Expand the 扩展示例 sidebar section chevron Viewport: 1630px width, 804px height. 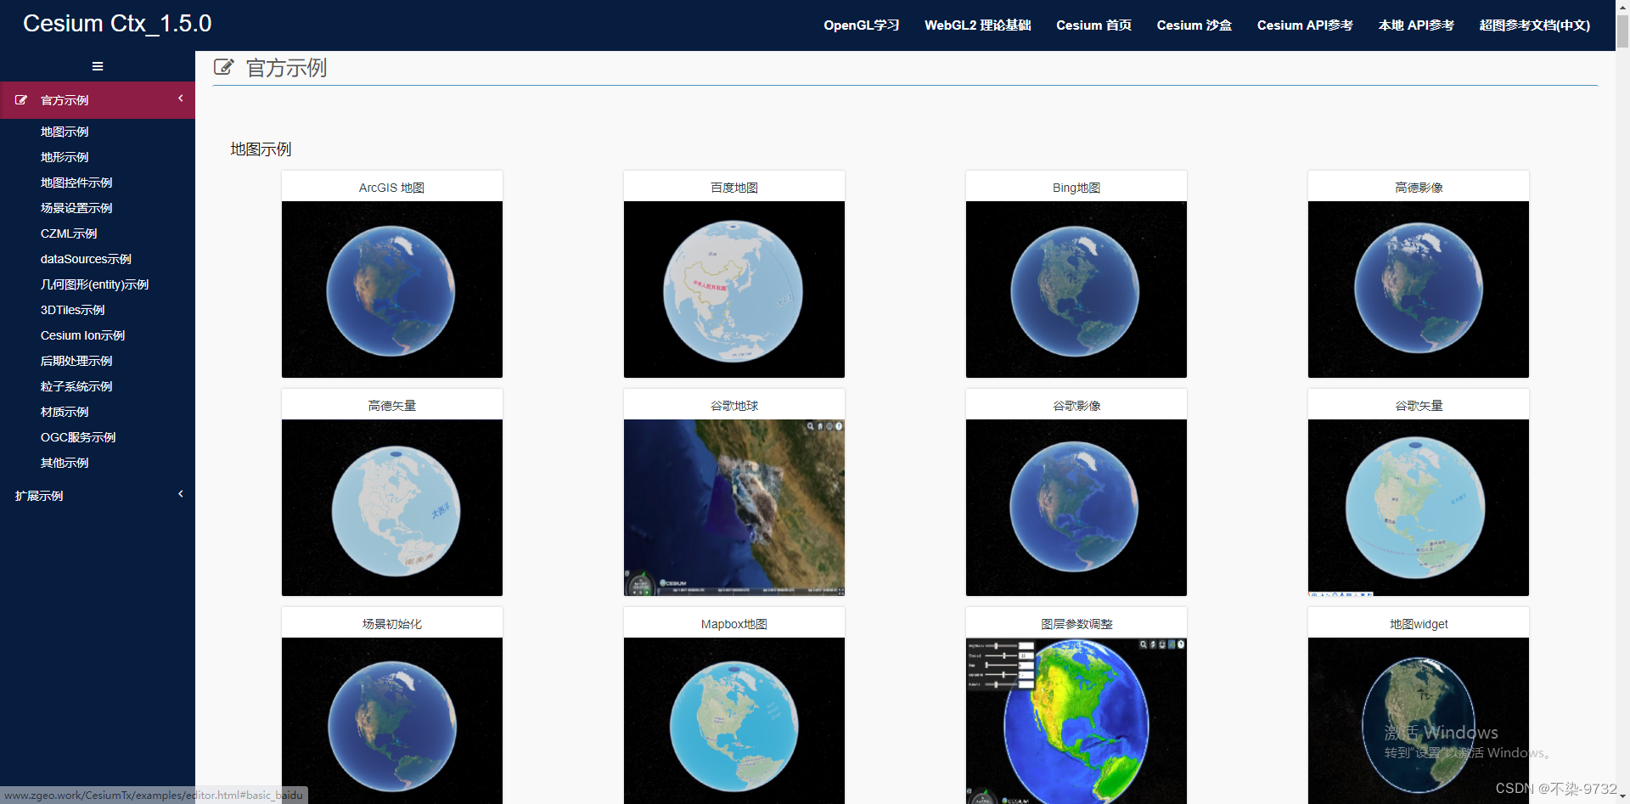(x=181, y=494)
